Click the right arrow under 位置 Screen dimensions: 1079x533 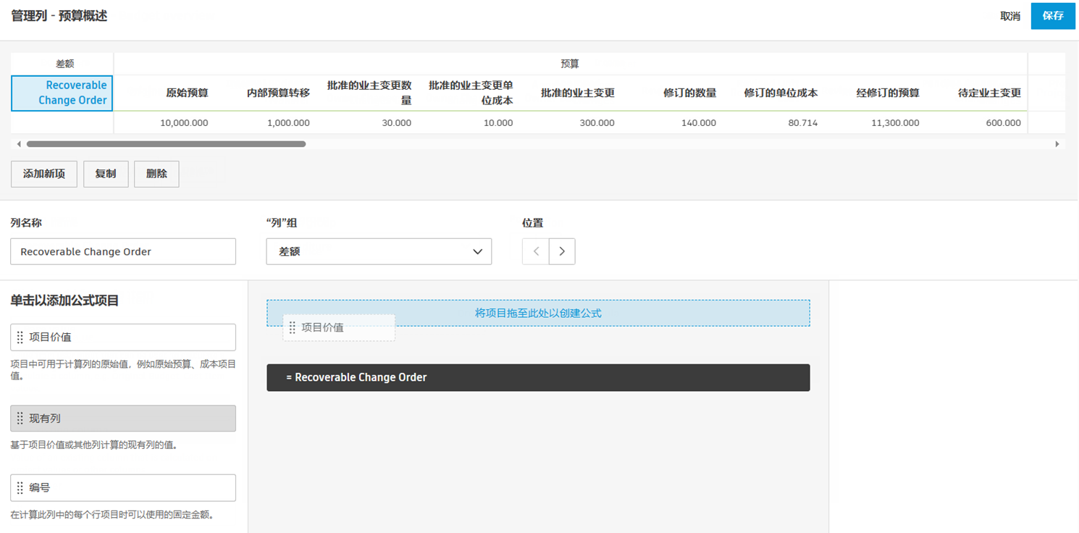pos(562,251)
